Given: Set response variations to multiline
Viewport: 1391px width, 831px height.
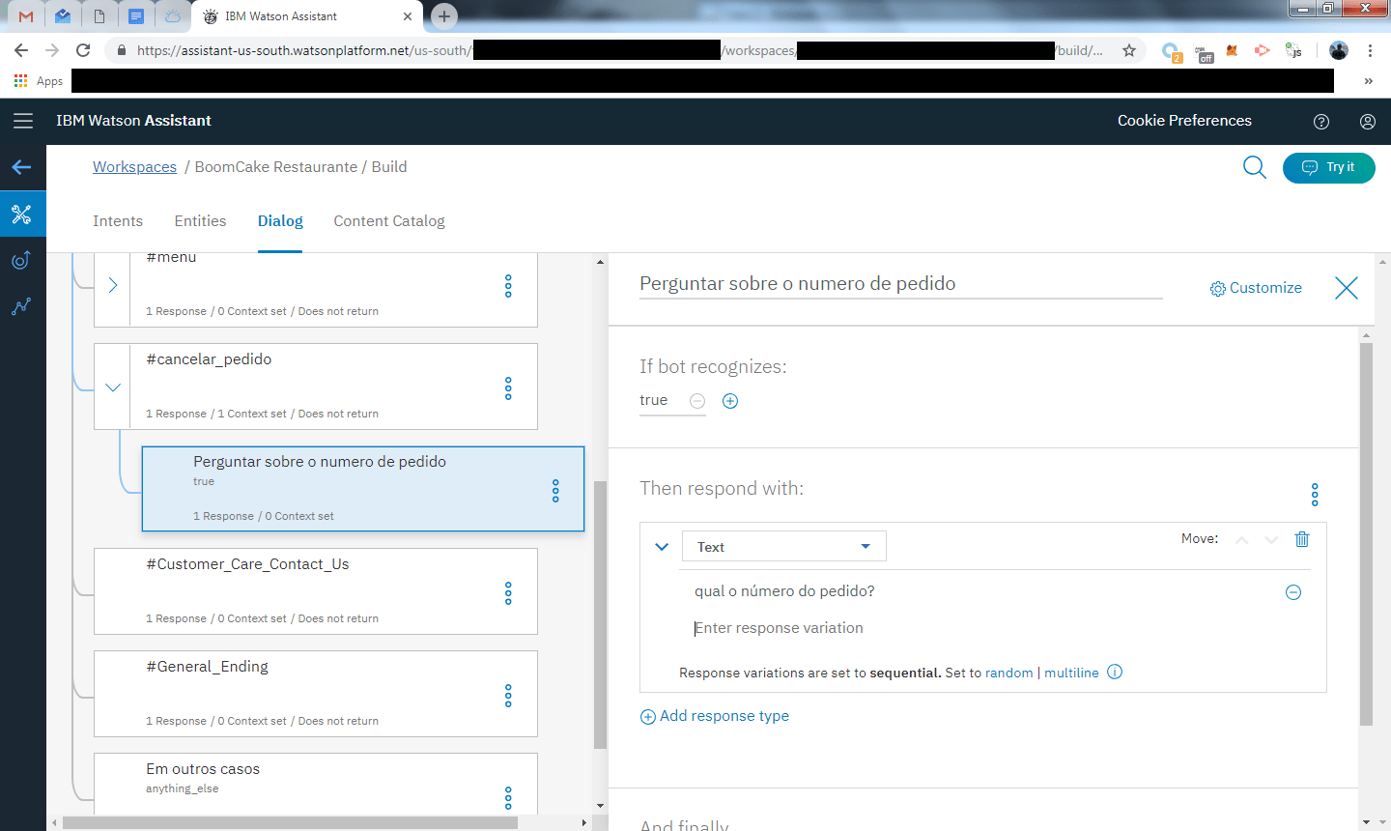Looking at the screenshot, I should coord(1071,673).
